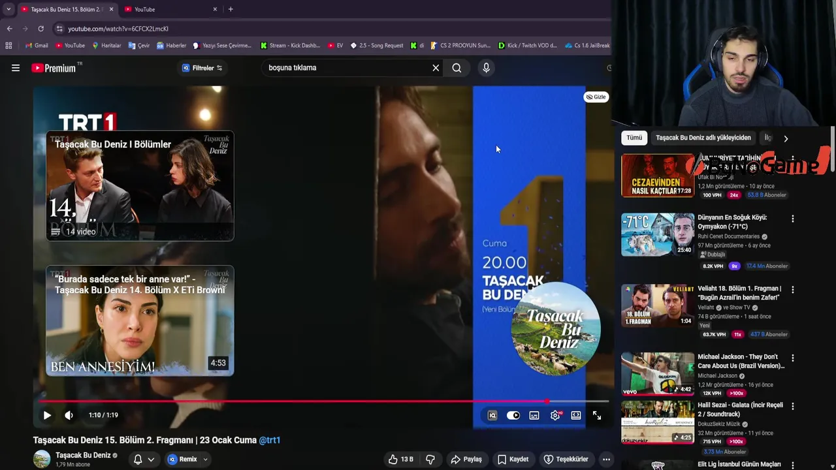Click the search magnifier button
This screenshot has height=470, width=836.
coord(457,68)
